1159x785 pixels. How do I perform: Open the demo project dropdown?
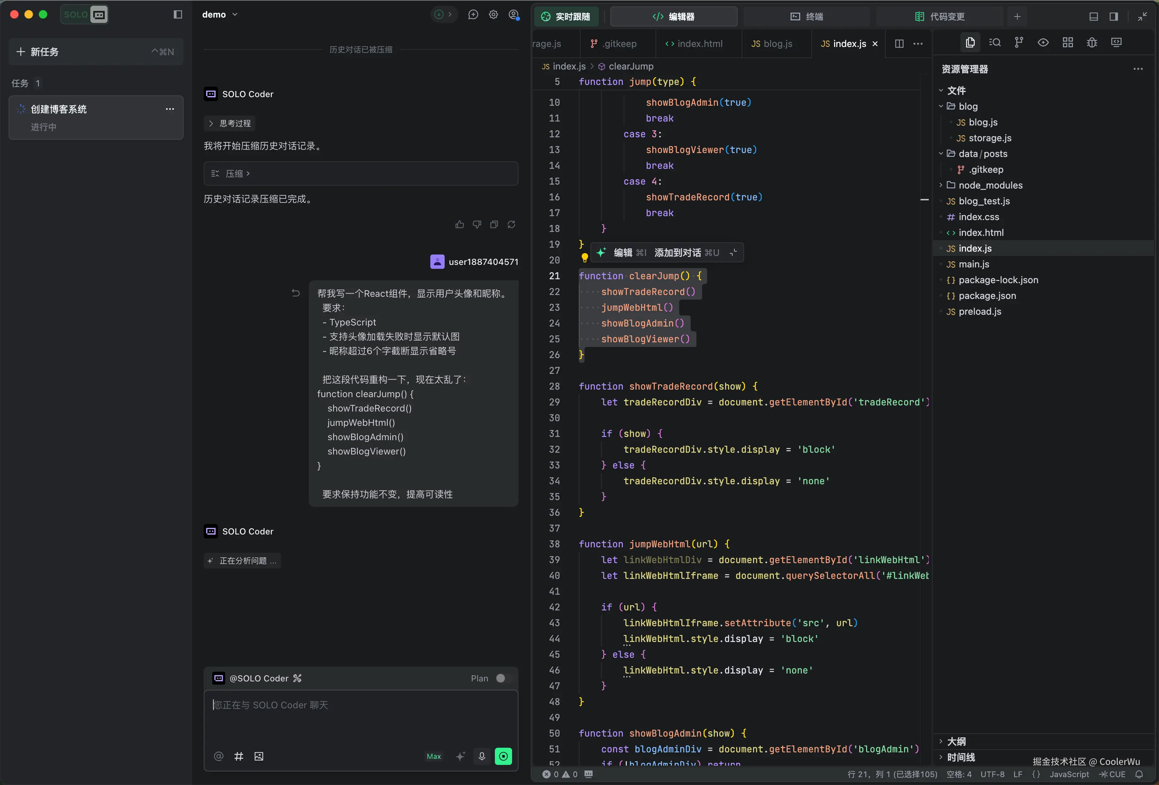point(219,15)
